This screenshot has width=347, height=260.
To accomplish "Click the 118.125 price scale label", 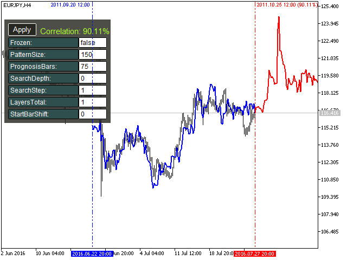I will point(330,93).
